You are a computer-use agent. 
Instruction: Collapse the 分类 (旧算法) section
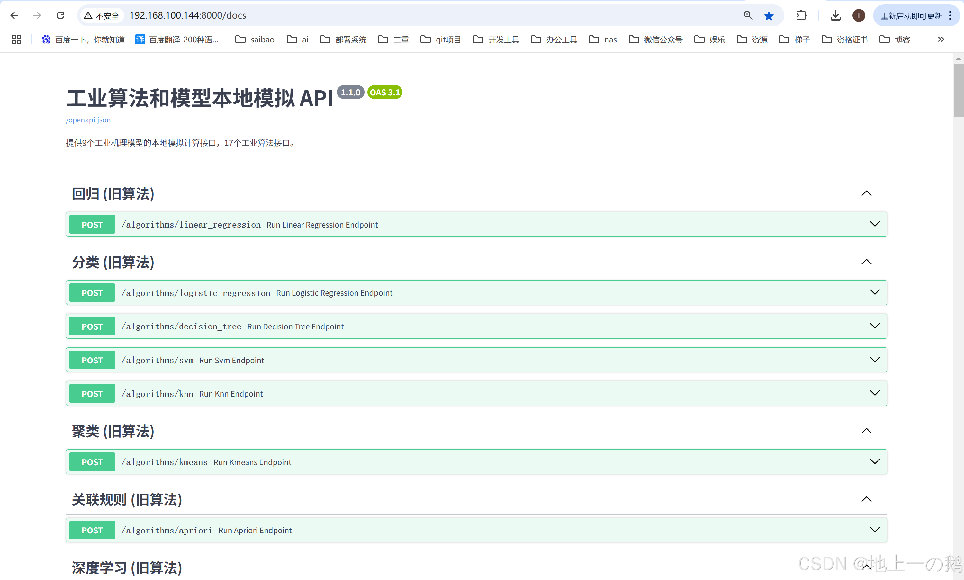pos(866,262)
